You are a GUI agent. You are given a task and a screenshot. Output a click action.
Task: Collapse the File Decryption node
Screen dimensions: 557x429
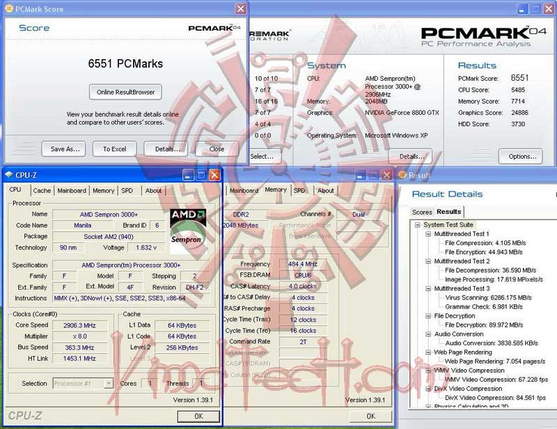click(428, 315)
